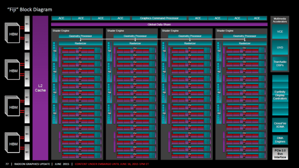Click the leftmost ACE block
299x168 pixels.
(61, 18)
